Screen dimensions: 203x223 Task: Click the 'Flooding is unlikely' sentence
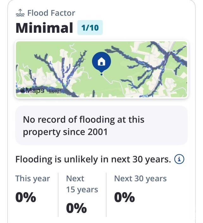(x=93, y=159)
